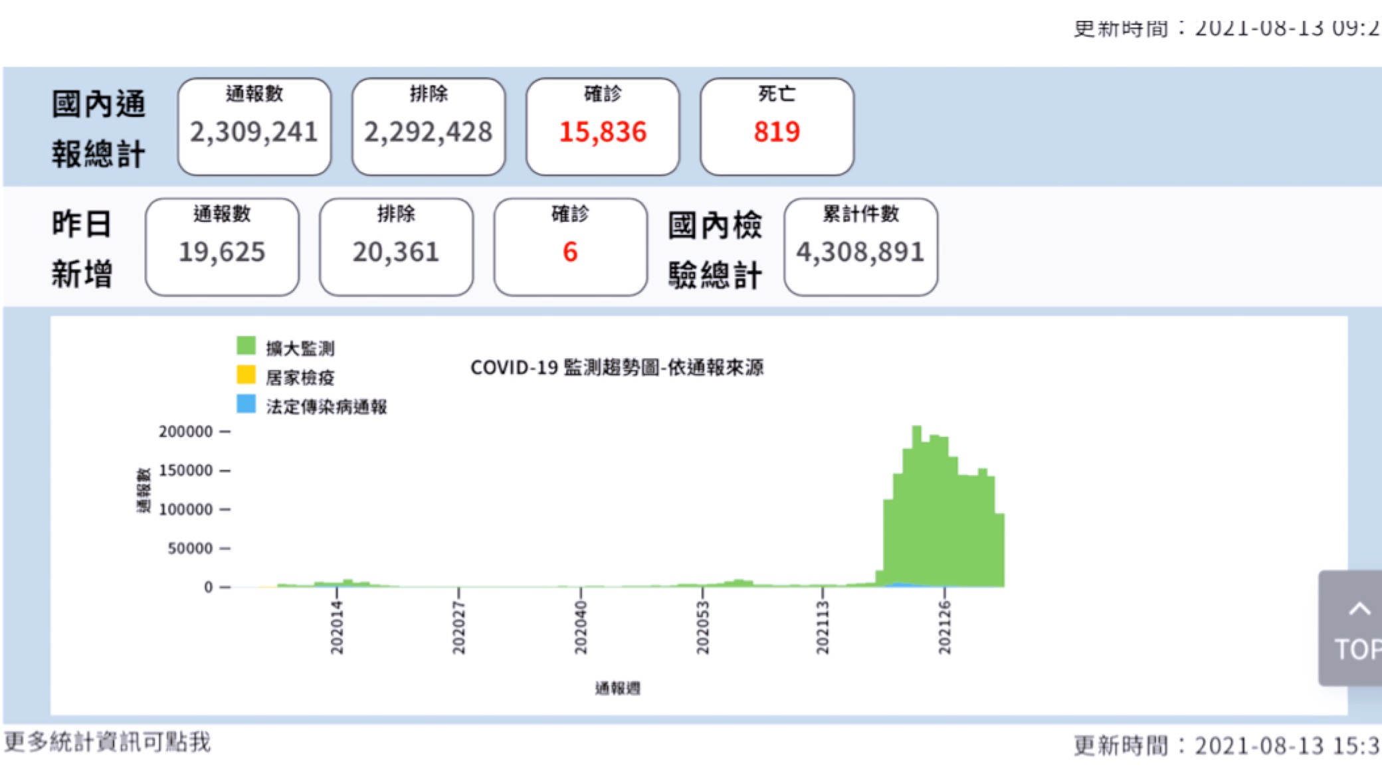The width and height of the screenshot is (1382, 777).
Task: Click the 更新時間 2021-08-13 15:3 timestamp
Action: (x=1227, y=746)
